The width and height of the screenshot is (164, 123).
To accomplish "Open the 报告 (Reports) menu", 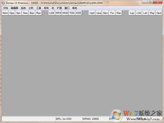I will pyautogui.click(x=46, y=8).
